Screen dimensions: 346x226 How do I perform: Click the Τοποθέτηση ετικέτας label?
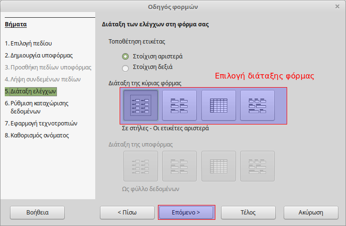click(x=137, y=42)
